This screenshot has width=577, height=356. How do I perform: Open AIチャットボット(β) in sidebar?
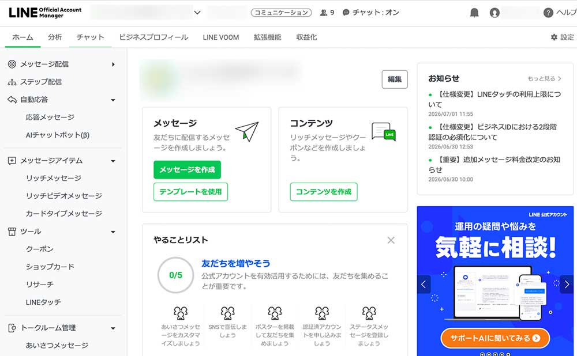pos(57,135)
